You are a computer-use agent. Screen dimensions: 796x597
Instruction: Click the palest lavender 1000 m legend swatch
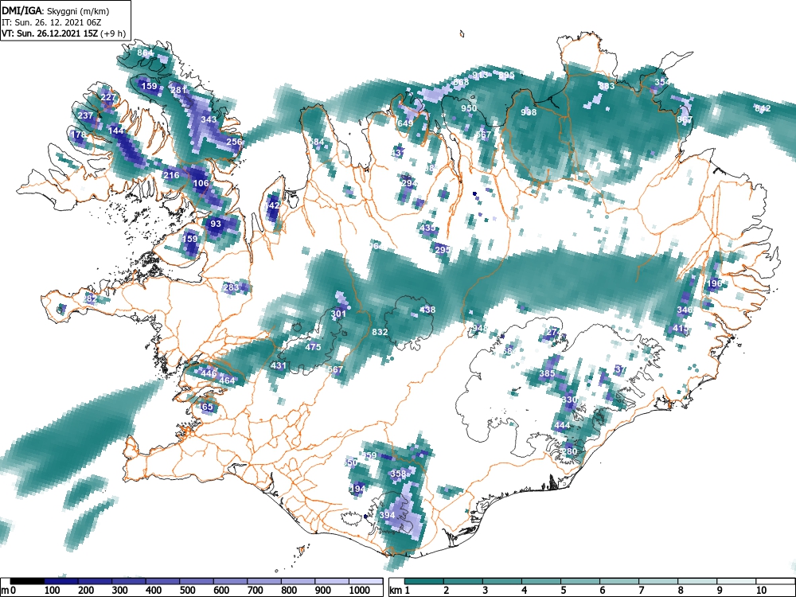click(365, 581)
